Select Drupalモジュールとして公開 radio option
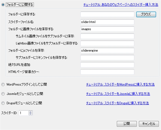The width and height of the screenshot is (161, 130). [3, 103]
